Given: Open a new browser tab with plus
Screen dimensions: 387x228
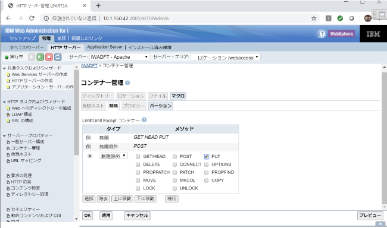Looking at the screenshot, I should pos(98,5).
